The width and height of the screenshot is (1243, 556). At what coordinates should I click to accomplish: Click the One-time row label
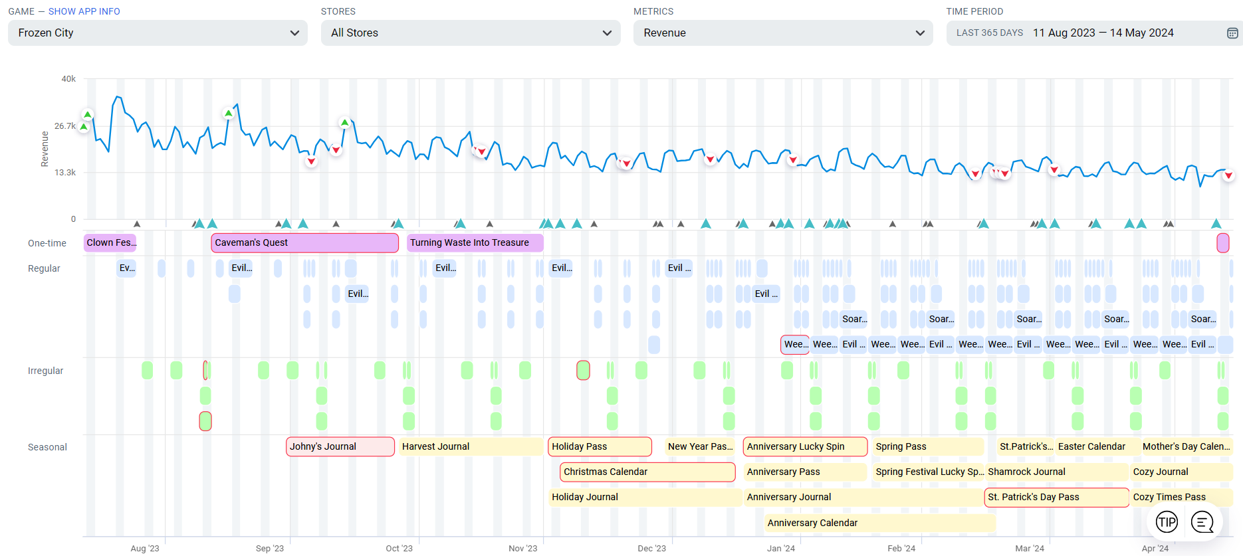(x=47, y=243)
